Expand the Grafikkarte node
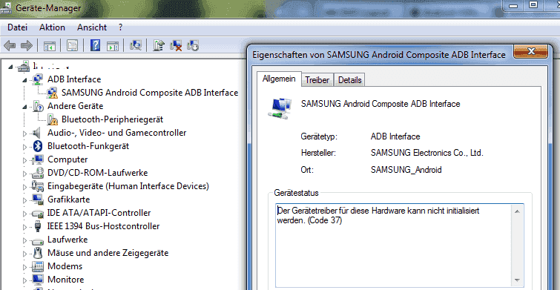 coord(24,200)
